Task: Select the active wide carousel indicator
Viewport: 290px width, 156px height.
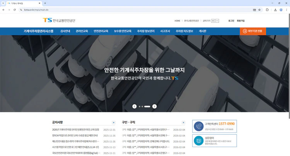Action: pos(147,106)
